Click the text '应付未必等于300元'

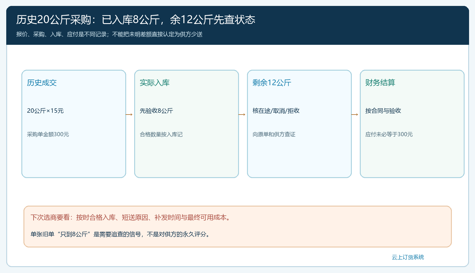coord(389,134)
